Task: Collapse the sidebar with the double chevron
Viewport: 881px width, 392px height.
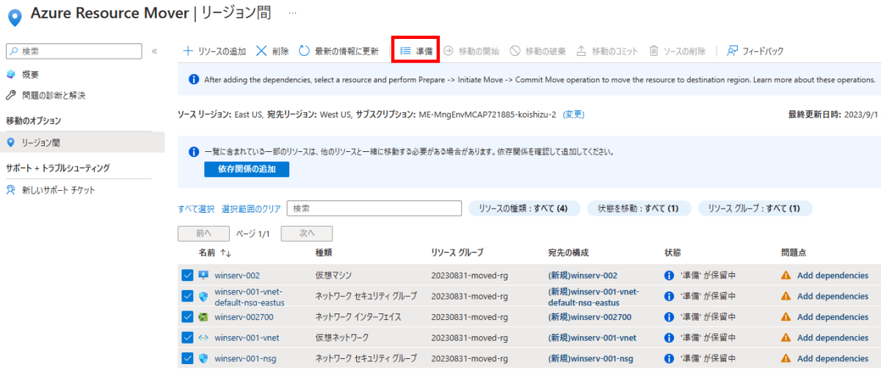Action: pos(154,51)
